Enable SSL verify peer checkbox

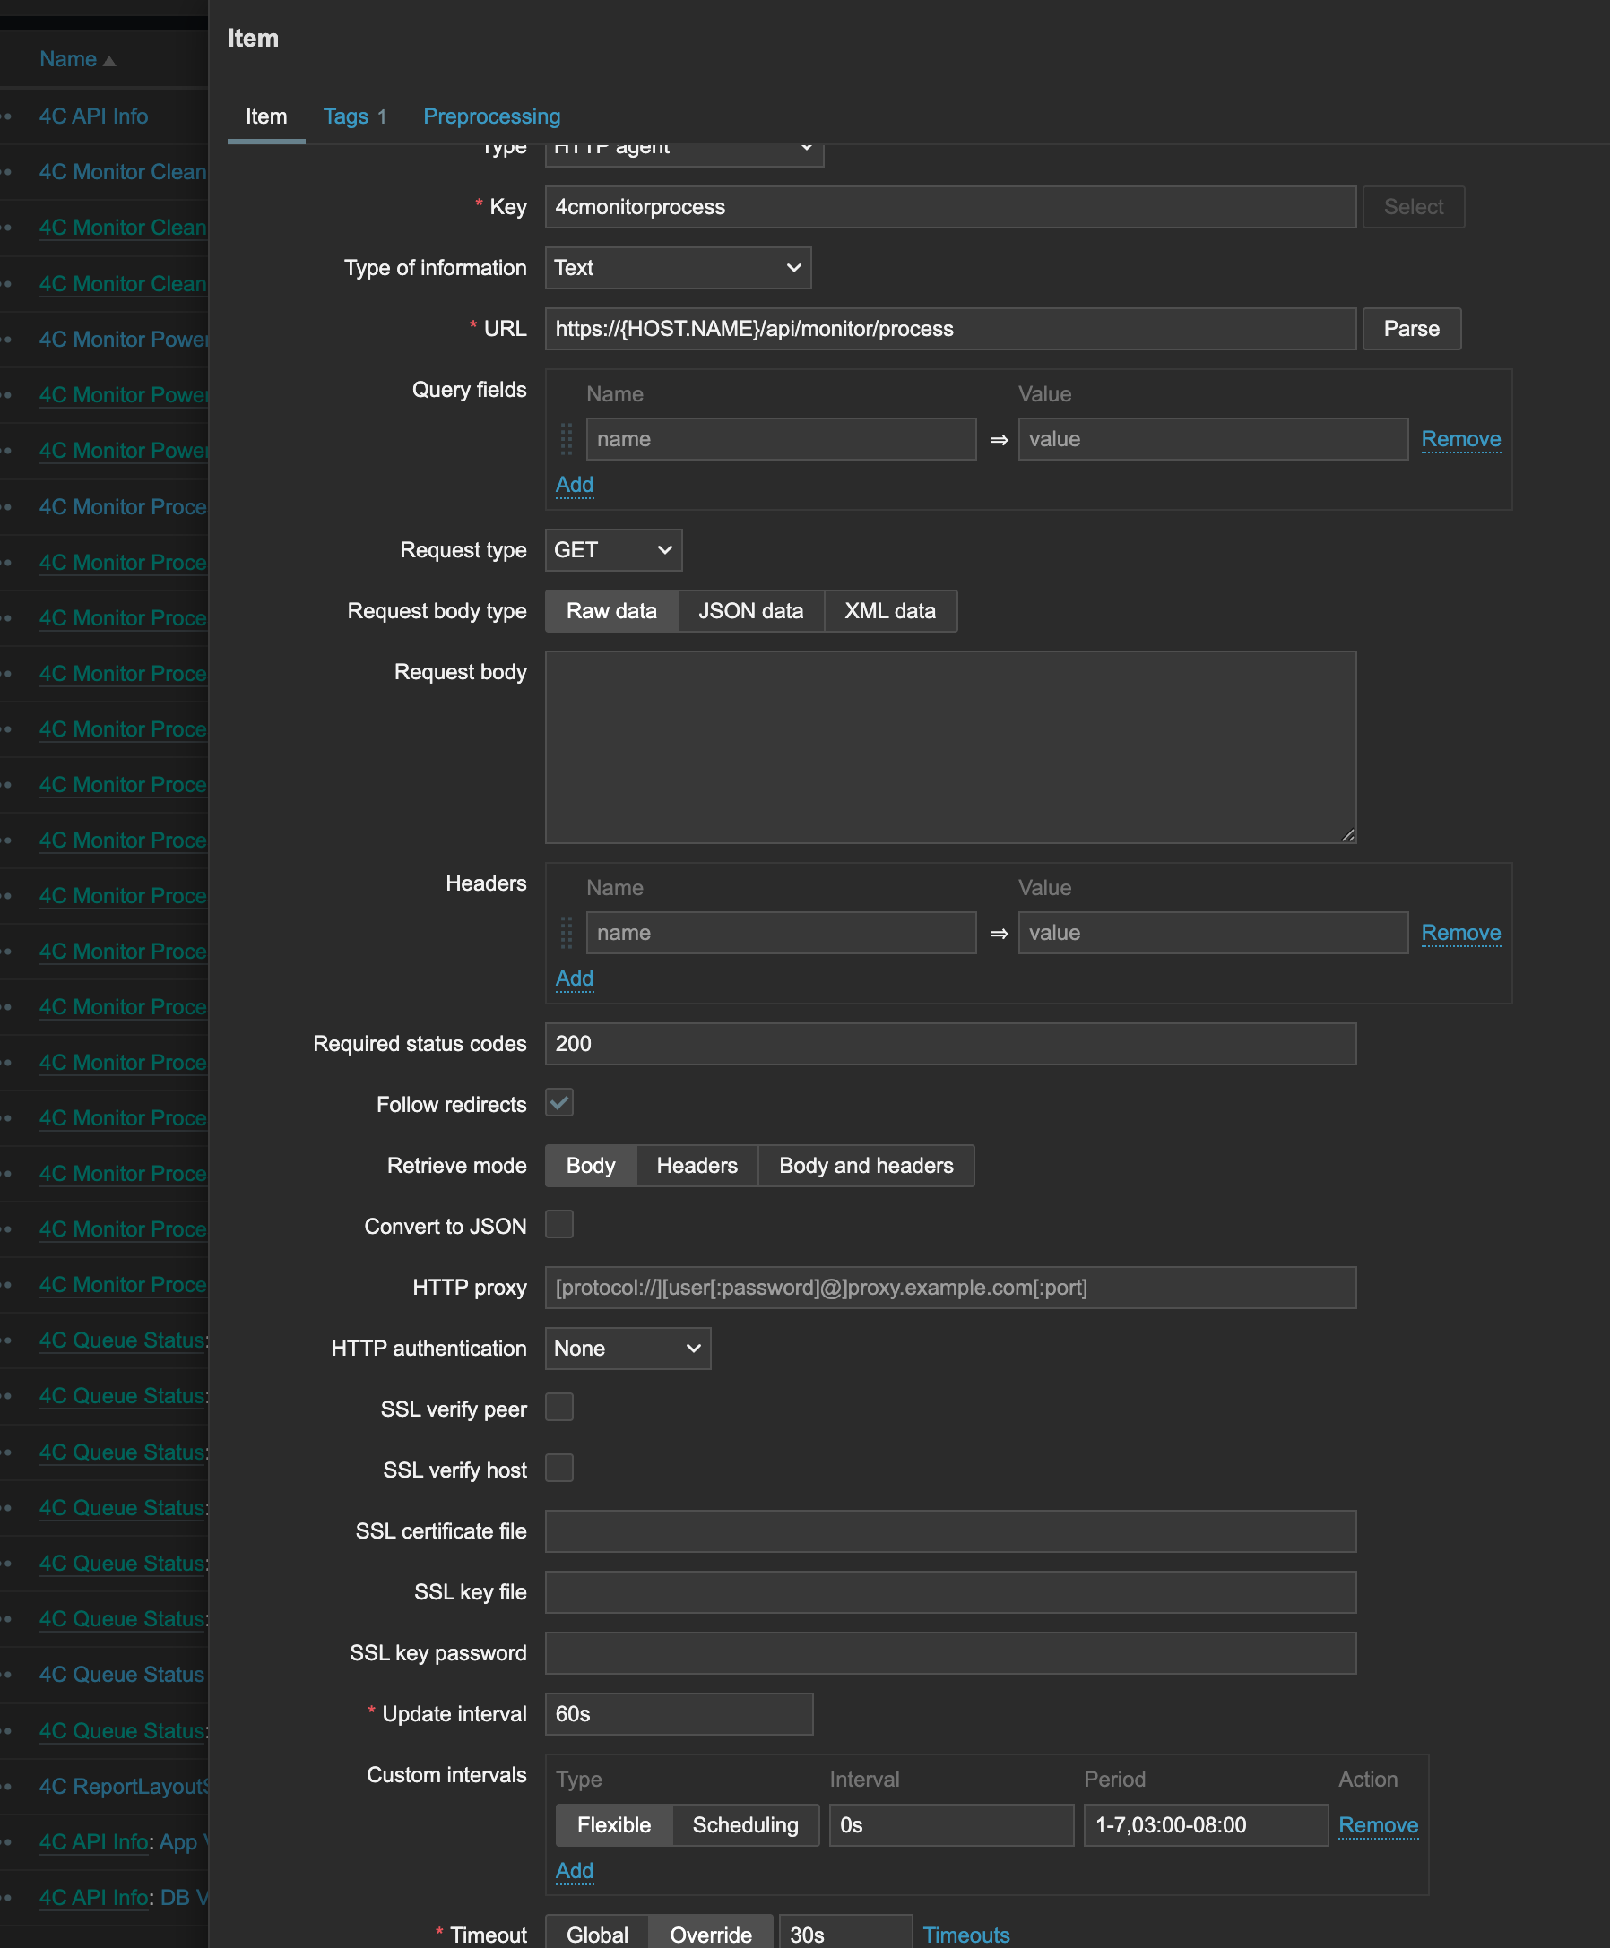point(559,1408)
